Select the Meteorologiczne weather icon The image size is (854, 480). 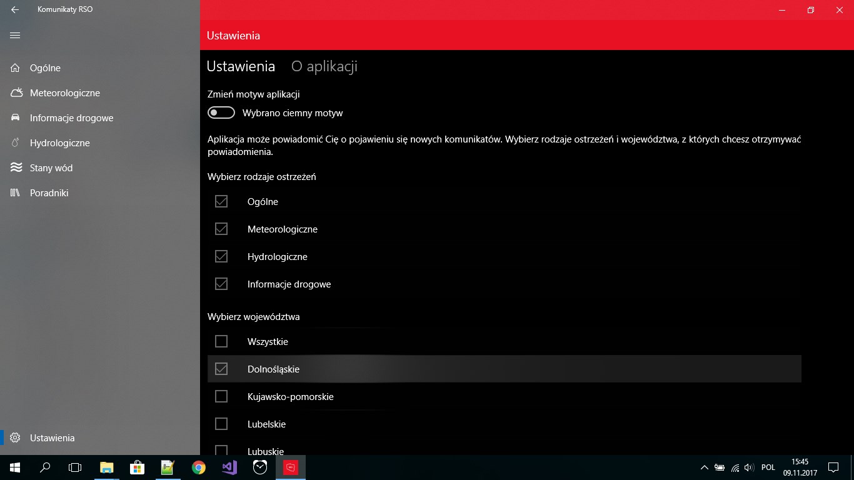click(x=16, y=92)
